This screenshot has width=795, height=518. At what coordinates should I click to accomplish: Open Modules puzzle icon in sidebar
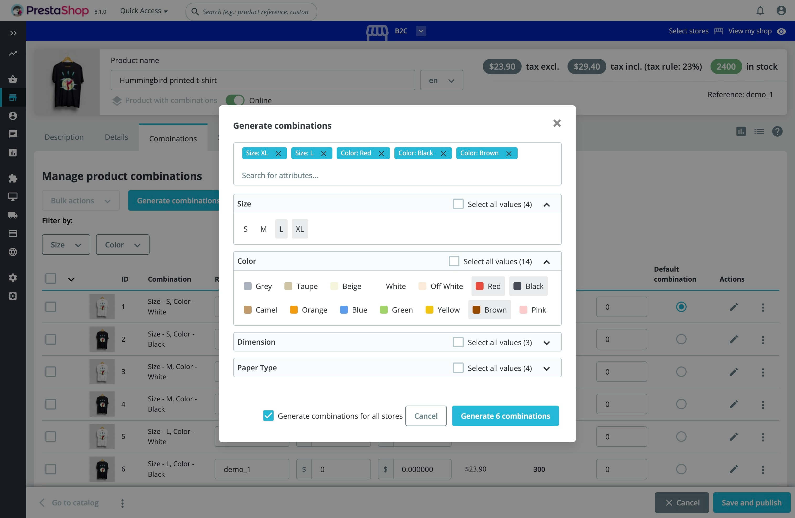pyautogui.click(x=13, y=178)
